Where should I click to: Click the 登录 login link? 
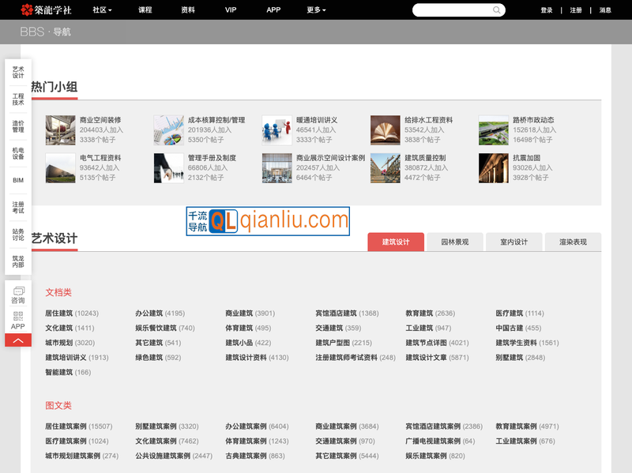coord(547,10)
